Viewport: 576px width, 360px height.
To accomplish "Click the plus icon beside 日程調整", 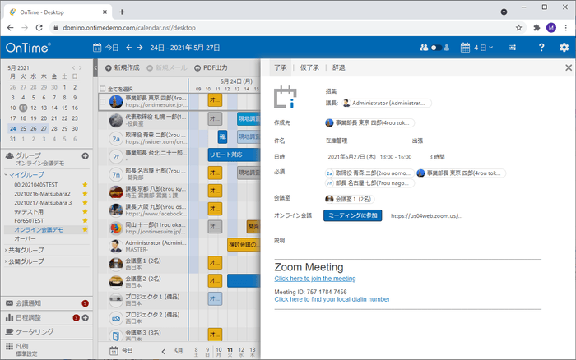I will click(85, 317).
